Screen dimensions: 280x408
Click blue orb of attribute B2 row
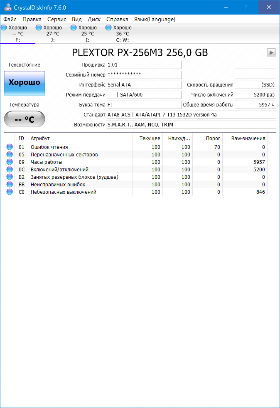tap(10, 177)
